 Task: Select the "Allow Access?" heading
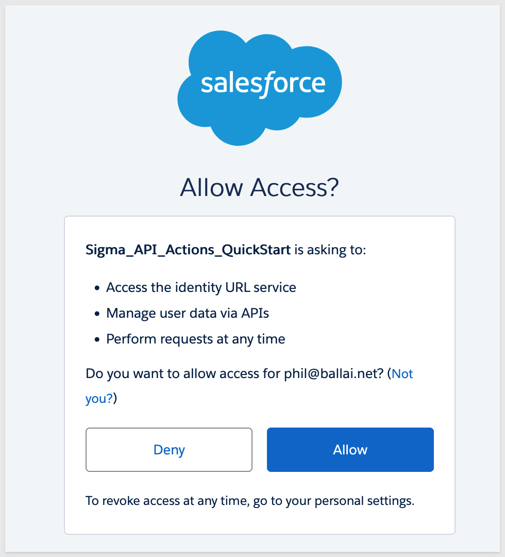tap(260, 188)
